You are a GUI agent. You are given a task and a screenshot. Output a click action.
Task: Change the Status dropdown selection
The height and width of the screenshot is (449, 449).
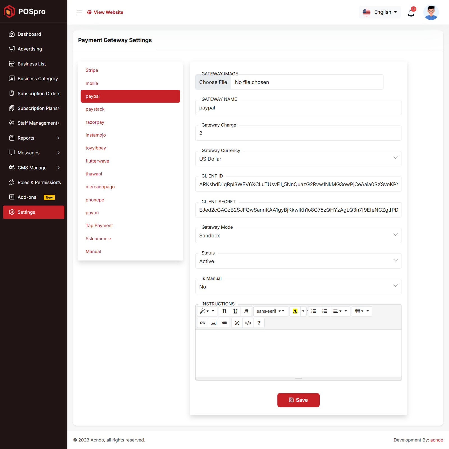coord(298,261)
